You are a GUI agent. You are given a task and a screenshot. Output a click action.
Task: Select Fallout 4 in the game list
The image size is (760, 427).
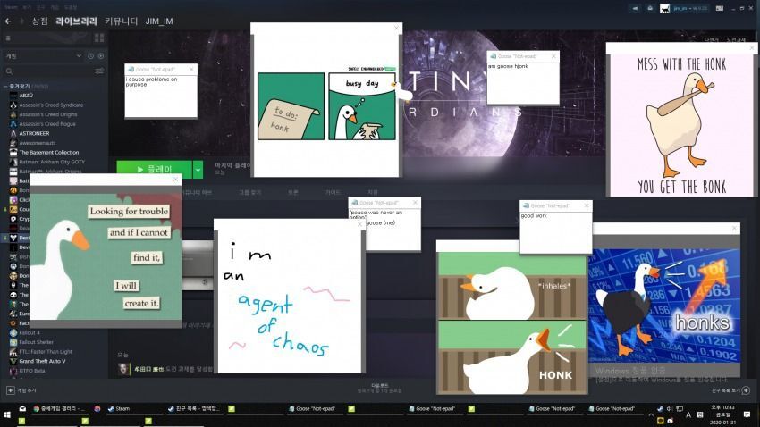pyautogui.click(x=30, y=332)
